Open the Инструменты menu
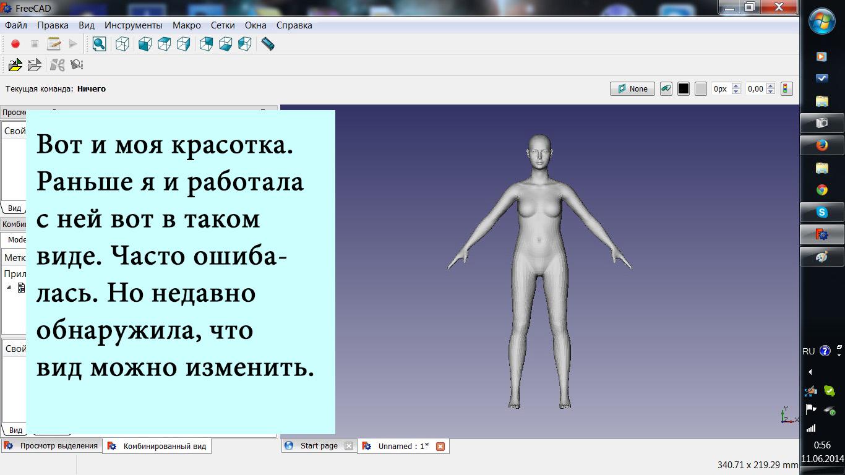The image size is (845, 475). tap(134, 25)
